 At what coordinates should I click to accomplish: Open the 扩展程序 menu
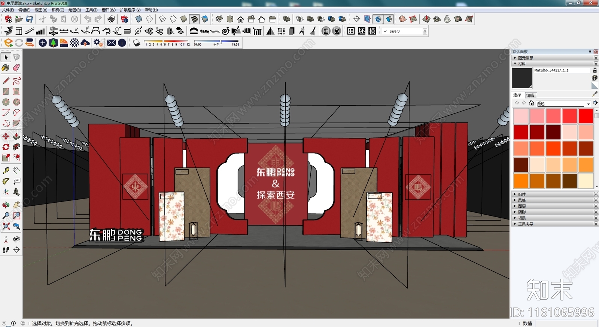point(130,10)
